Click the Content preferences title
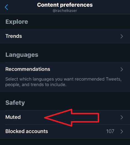The width and height of the screenshot is (130, 145). click(x=65, y=5)
